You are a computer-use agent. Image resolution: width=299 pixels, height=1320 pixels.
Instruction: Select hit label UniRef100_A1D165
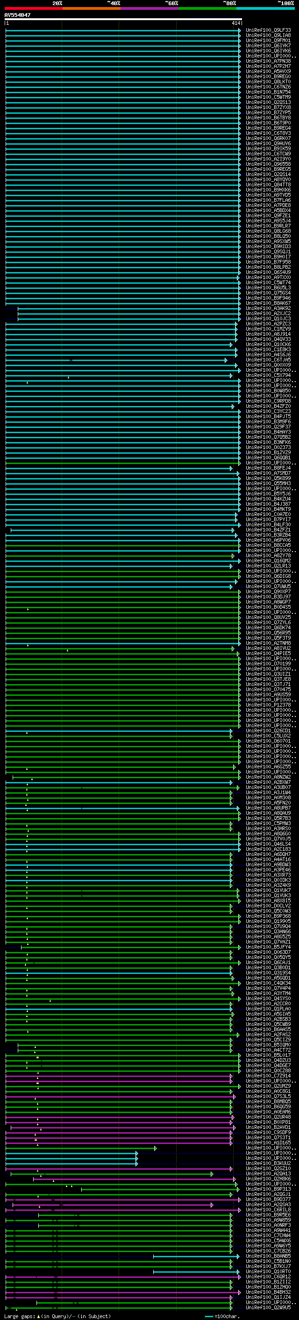pyautogui.click(x=268, y=1143)
